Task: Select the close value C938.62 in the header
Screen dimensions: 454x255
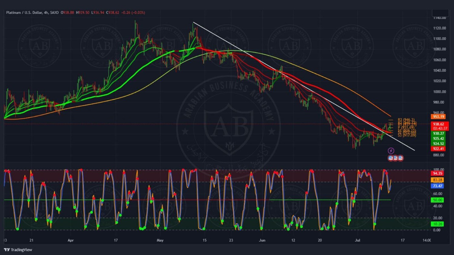Action: tap(113, 13)
